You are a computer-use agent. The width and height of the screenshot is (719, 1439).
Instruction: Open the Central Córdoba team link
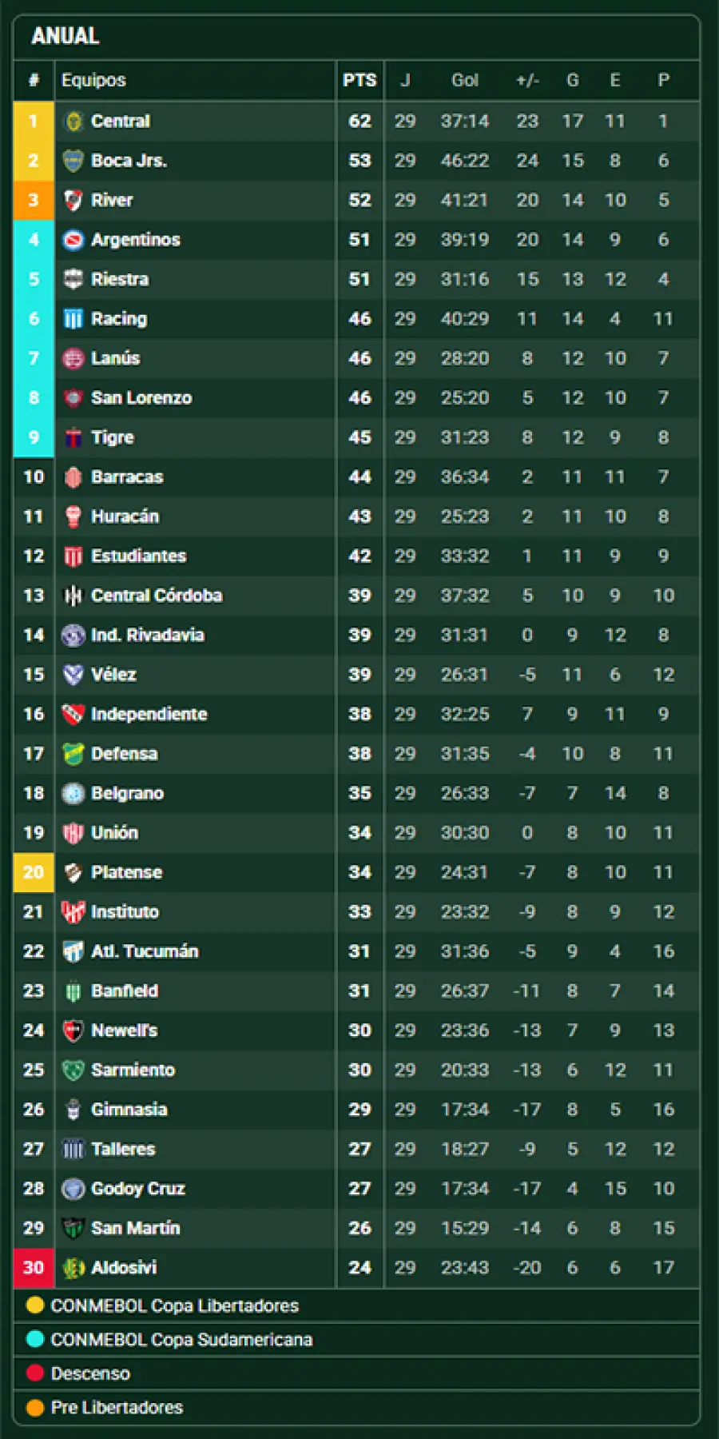(157, 596)
